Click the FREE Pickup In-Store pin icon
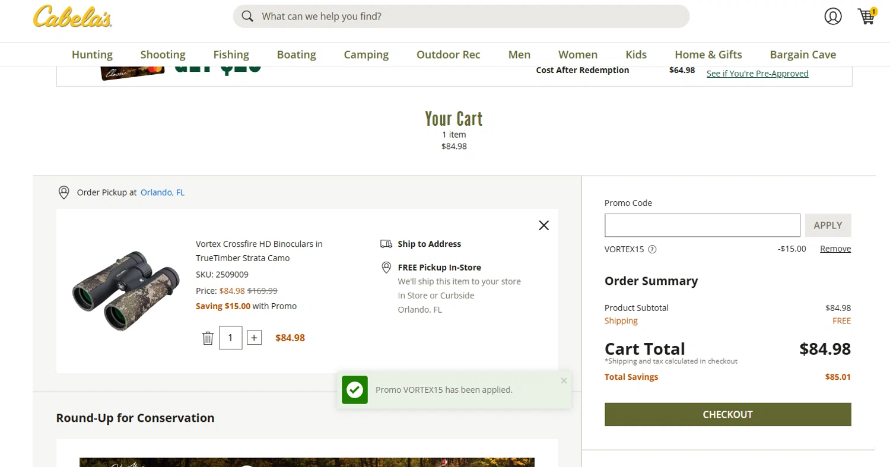890x467 pixels. [x=386, y=268]
